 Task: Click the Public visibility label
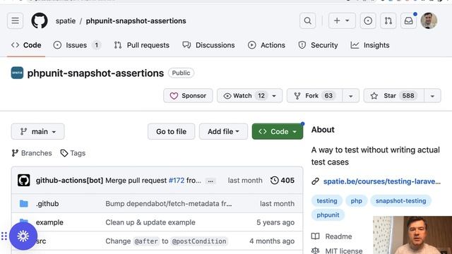click(181, 73)
